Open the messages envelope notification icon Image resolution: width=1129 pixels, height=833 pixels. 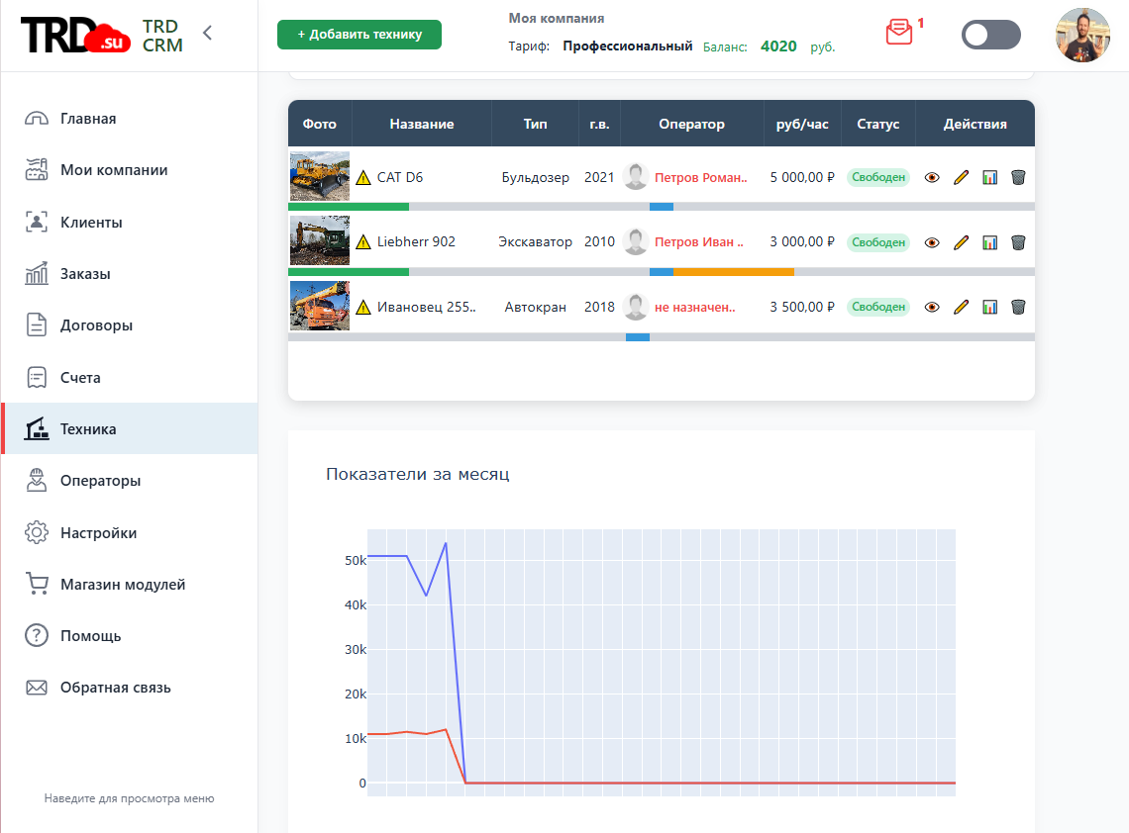point(898,33)
